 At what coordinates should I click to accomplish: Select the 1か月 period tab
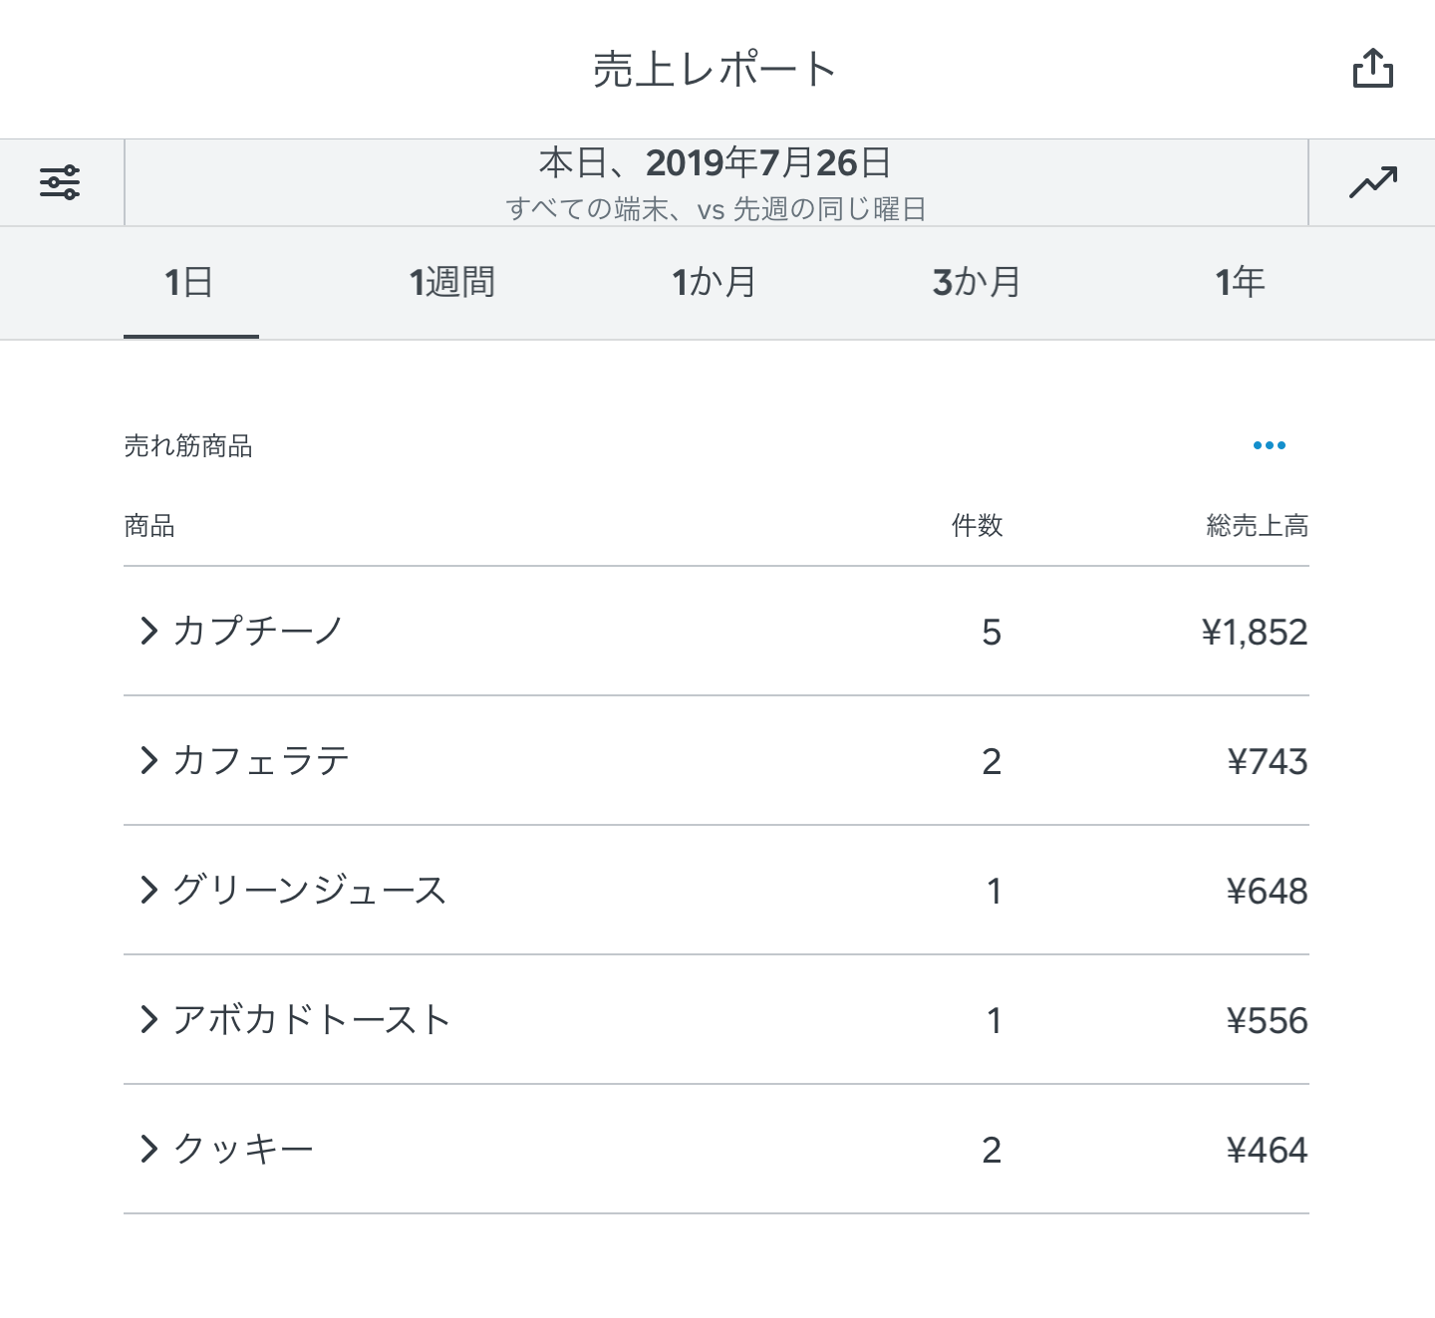(715, 282)
